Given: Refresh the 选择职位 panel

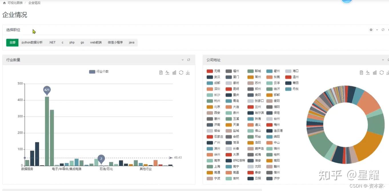Looking at the screenshot, I should 383,30.
